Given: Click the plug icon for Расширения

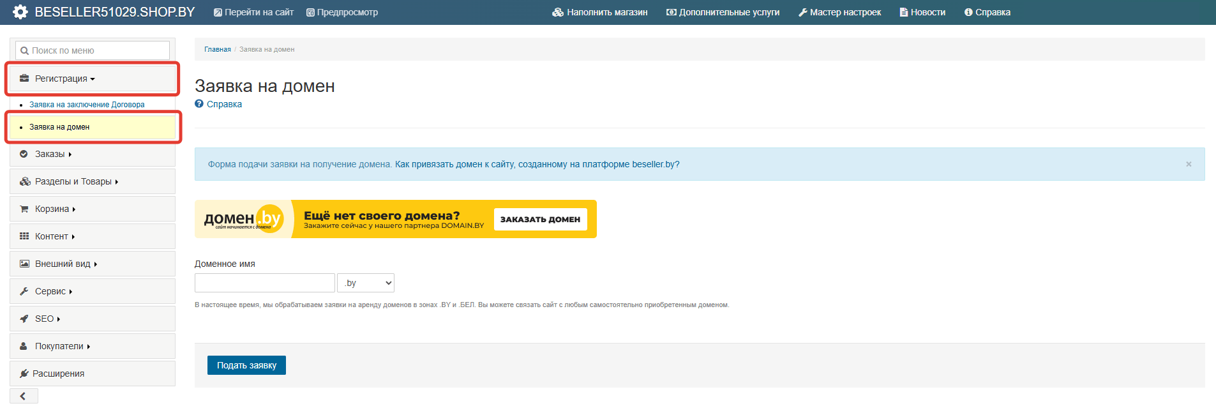Looking at the screenshot, I should (x=24, y=374).
